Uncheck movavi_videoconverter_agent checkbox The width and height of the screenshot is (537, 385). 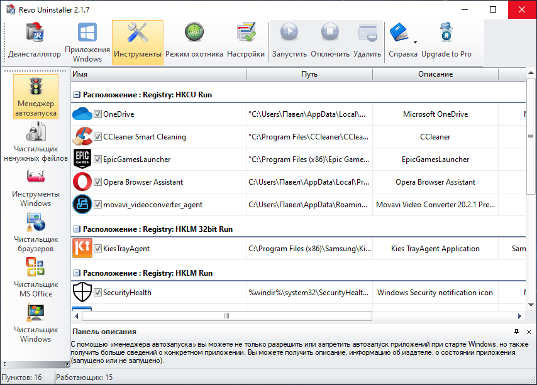[x=97, y=204]
